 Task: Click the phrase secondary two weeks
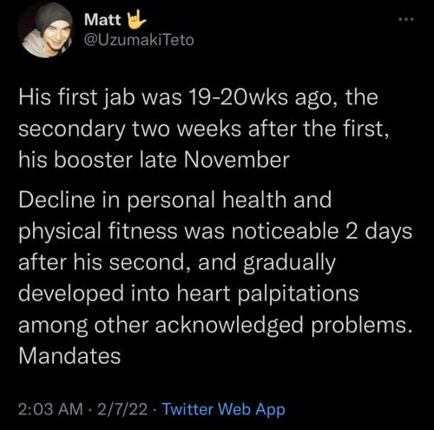[x=129, y=129]
